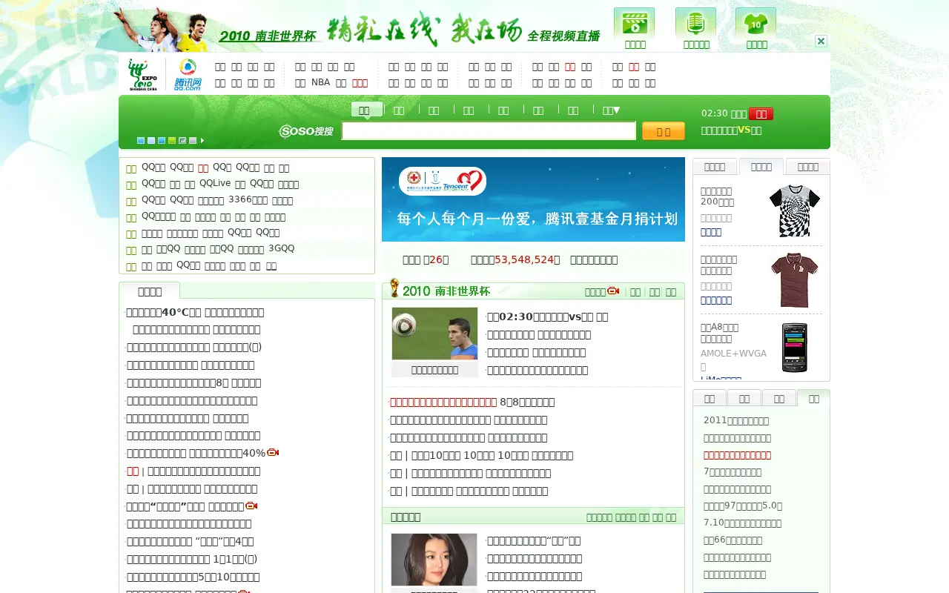The height and width of the screenshot is (593, 949).
Task: Click the donation total 53,548,524
Action: [524, 259]
